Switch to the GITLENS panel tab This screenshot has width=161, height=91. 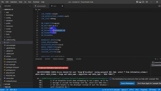coord(78,59)
